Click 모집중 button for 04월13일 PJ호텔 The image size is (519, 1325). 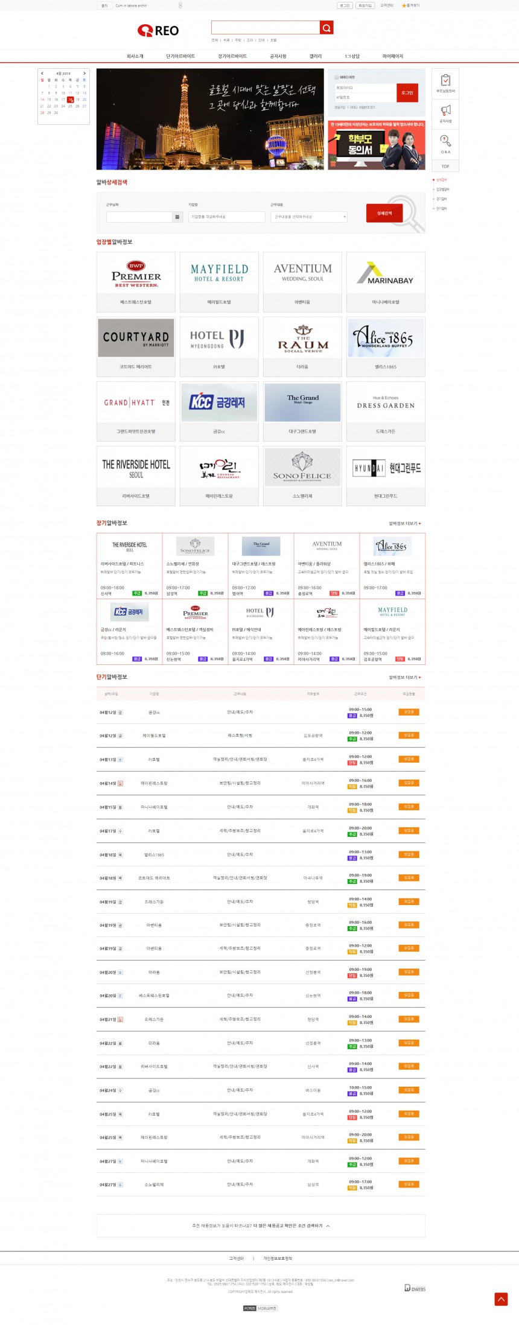409,759
